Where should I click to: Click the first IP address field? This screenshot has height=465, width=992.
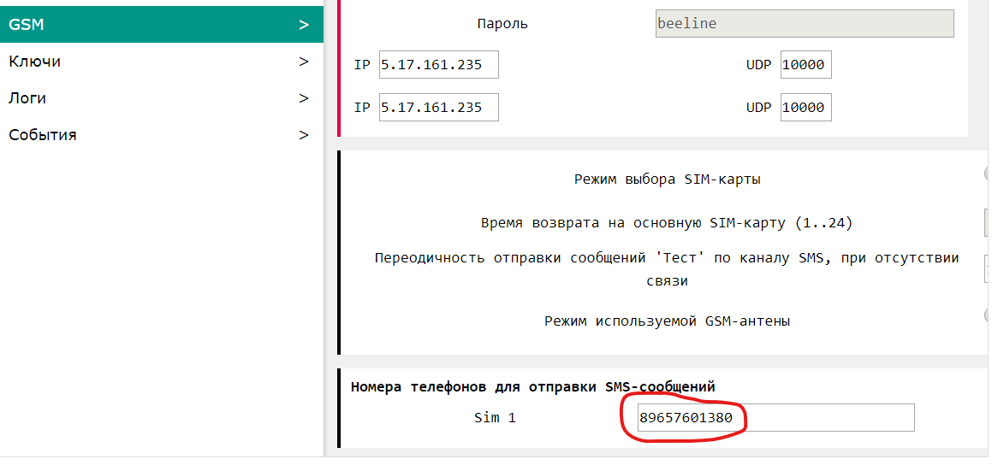[439, 65]
